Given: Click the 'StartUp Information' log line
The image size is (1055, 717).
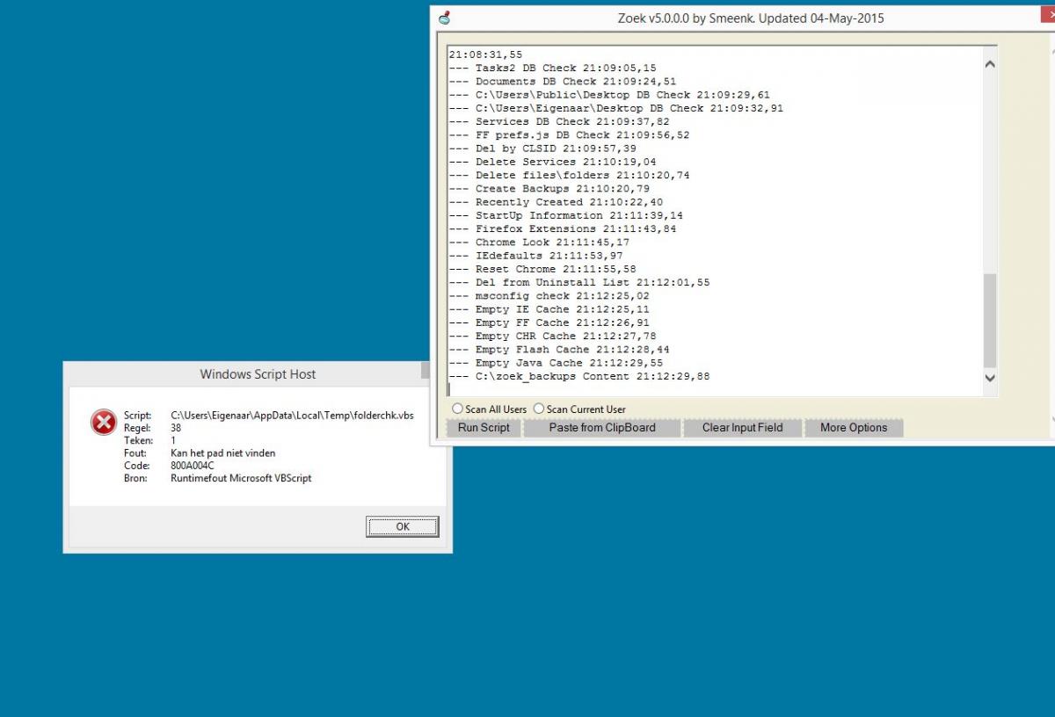Looking at the screenshot, I should (566, 215).
